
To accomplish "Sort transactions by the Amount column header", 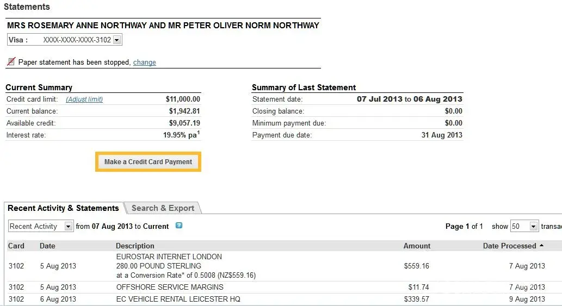I will click(417, 246).
